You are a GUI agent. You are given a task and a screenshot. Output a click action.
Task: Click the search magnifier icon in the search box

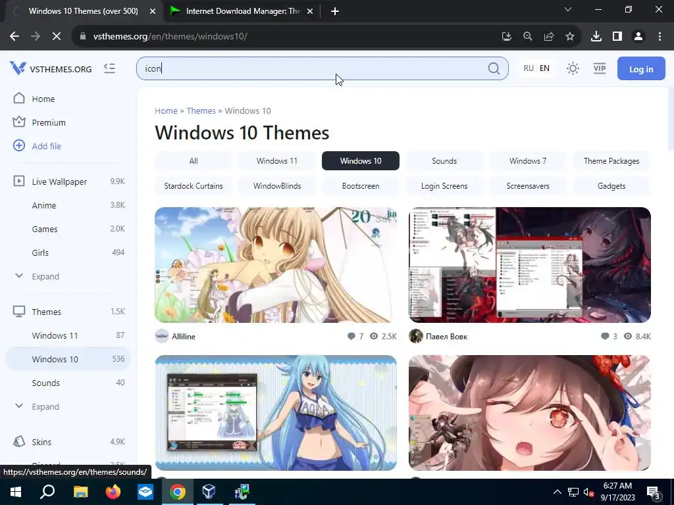pyautogui.click(x=494, y=68)
